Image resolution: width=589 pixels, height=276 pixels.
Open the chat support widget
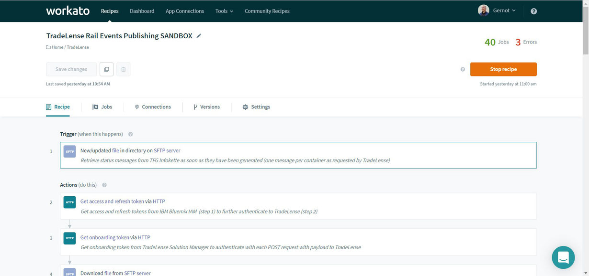[x=563, y=257]
